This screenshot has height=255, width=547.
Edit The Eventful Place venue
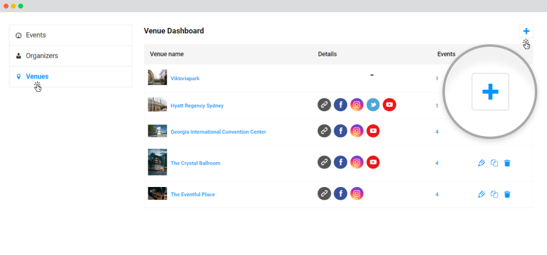(481, 194)
